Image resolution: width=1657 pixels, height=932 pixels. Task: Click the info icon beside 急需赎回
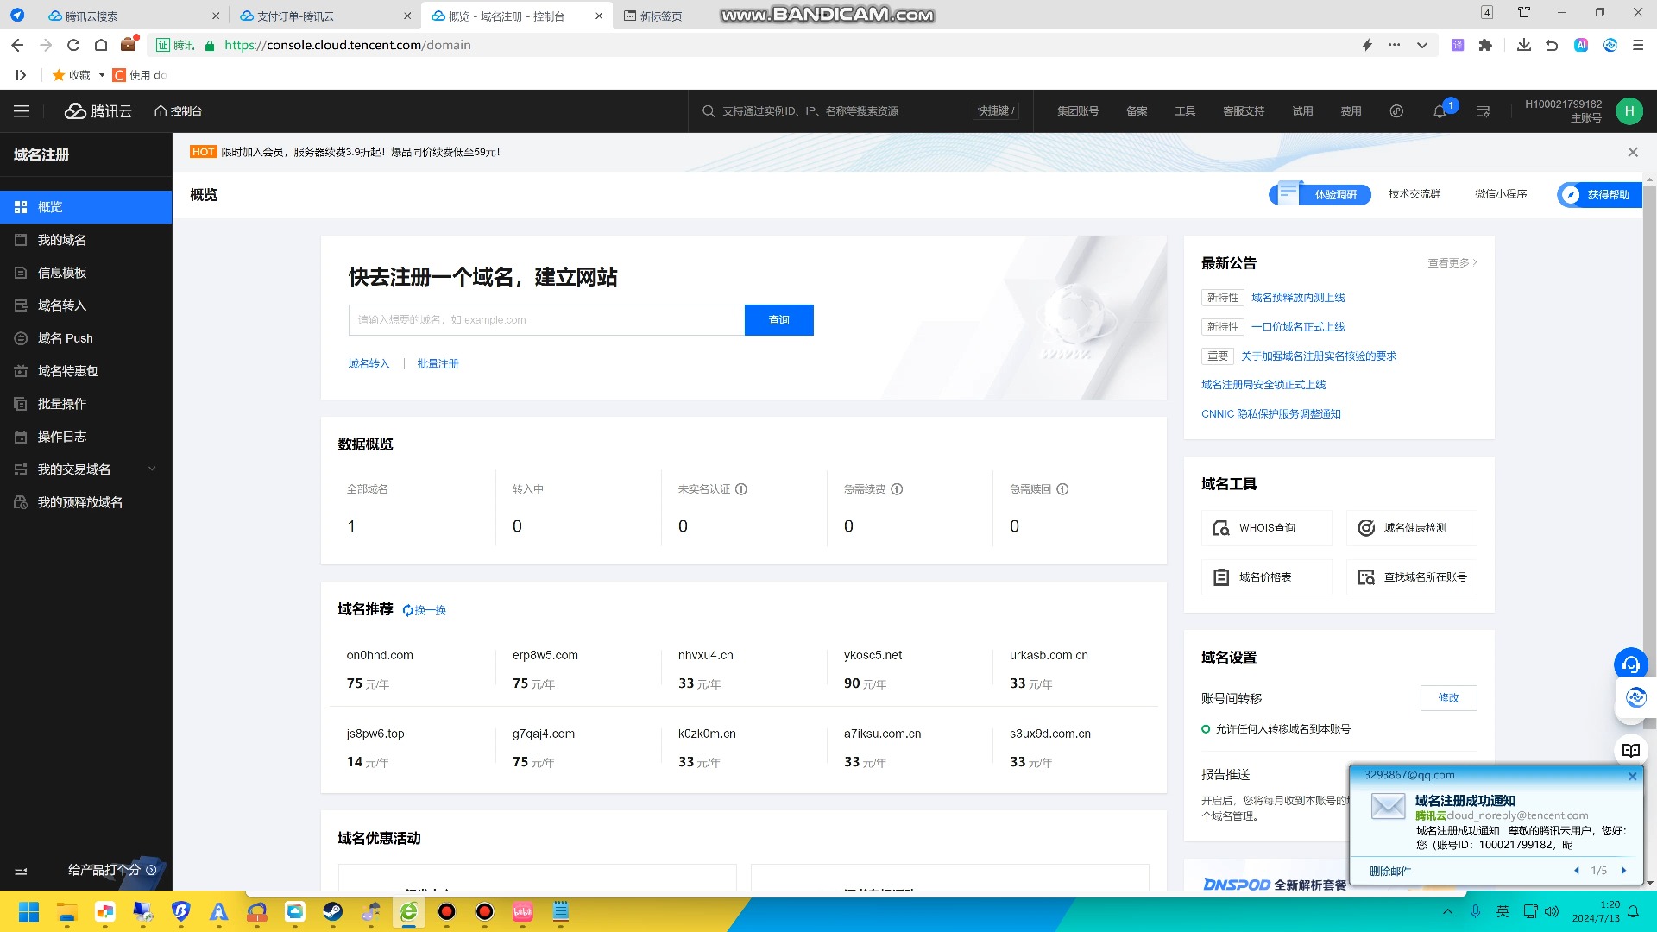[1062, 489]
